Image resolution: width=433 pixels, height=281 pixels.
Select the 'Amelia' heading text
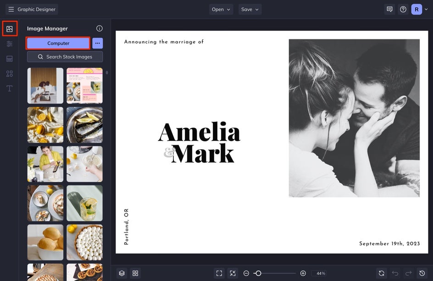coord(199,132)
